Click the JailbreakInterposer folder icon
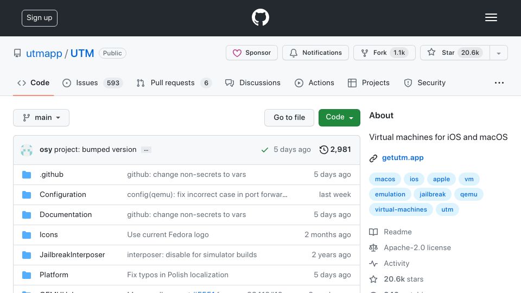Image resolution: width=521 pixels, height=293 pixels. [27, 255]
